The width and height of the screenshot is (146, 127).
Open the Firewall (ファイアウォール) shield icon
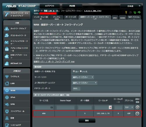(7, 111)
